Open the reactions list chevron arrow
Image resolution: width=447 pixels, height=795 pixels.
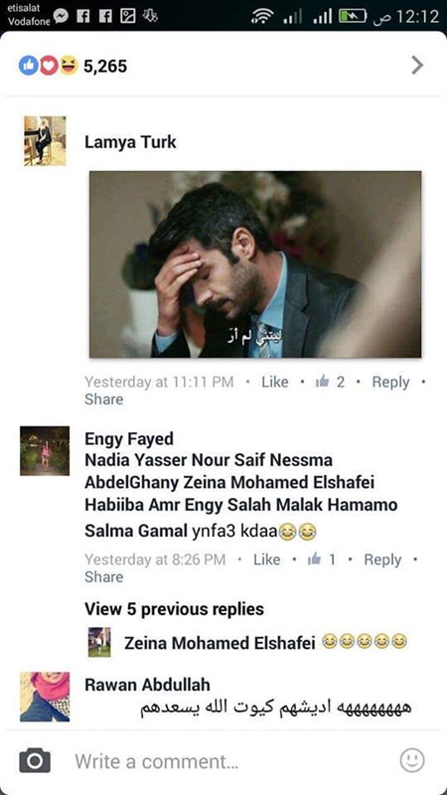[x=417, y=65]
